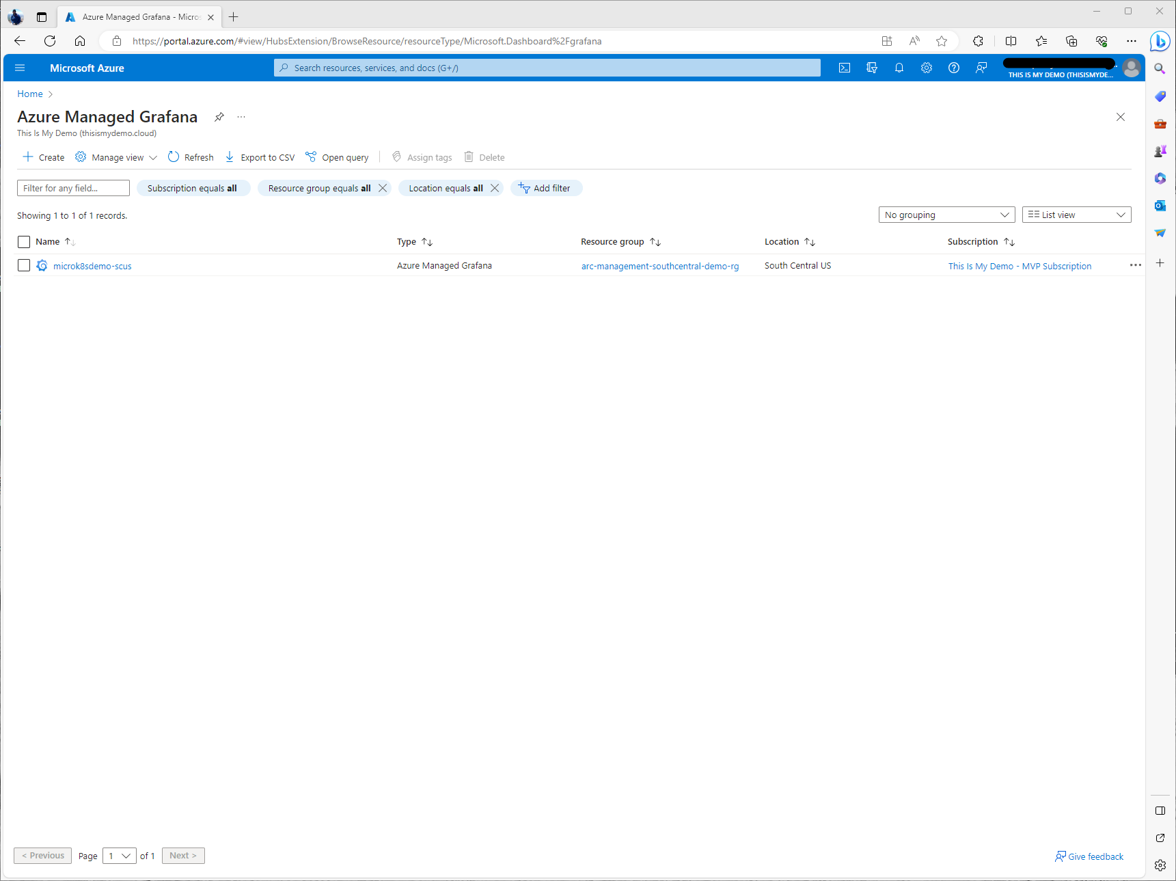Image resolution: width=1176 pixels, height=881 pixels.
Task: Open the page number dropdown
Action: pos(120,856)
